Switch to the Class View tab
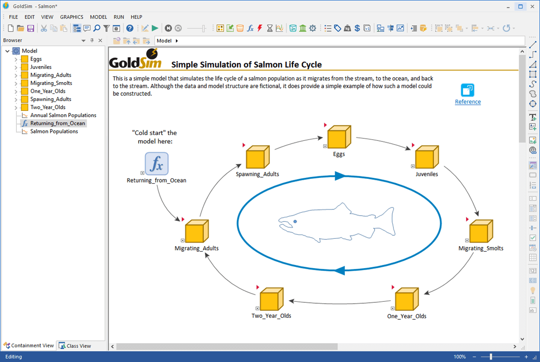 coord(75,345)
